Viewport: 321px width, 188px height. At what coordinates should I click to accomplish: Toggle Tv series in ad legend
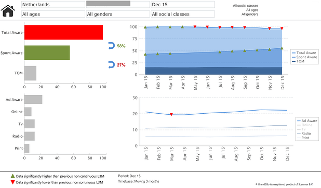301,129
